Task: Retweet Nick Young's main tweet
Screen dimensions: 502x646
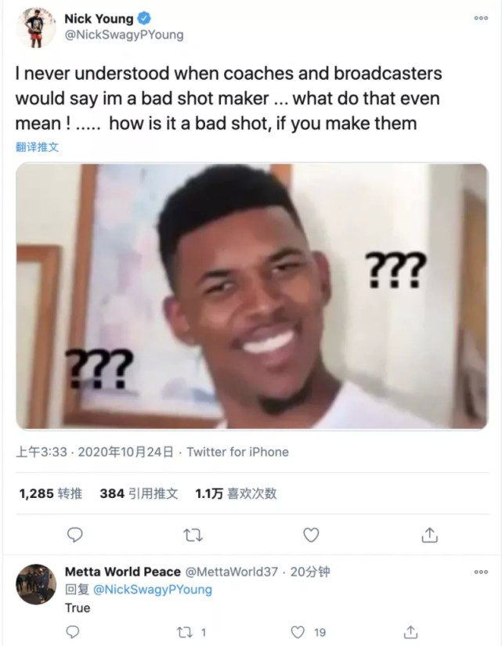Action: pyautogui.click(x=193, y=535)
